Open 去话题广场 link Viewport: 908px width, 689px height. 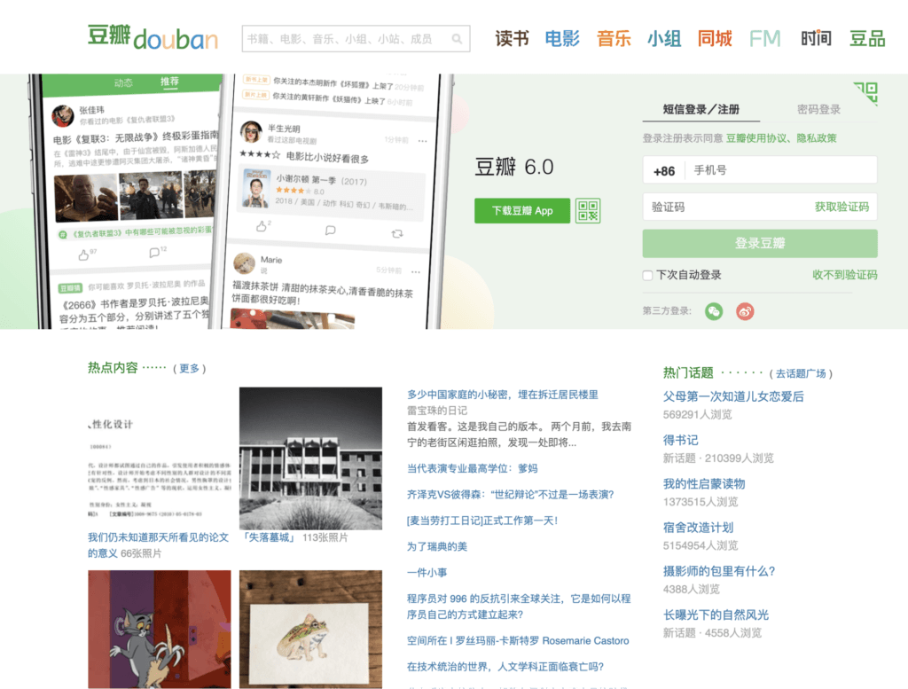click(x=801, y=373)
